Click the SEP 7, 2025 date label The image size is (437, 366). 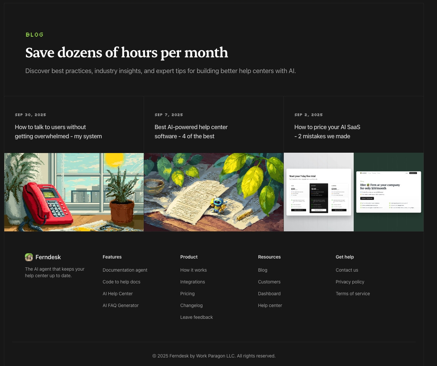click(x=169, y=115)
